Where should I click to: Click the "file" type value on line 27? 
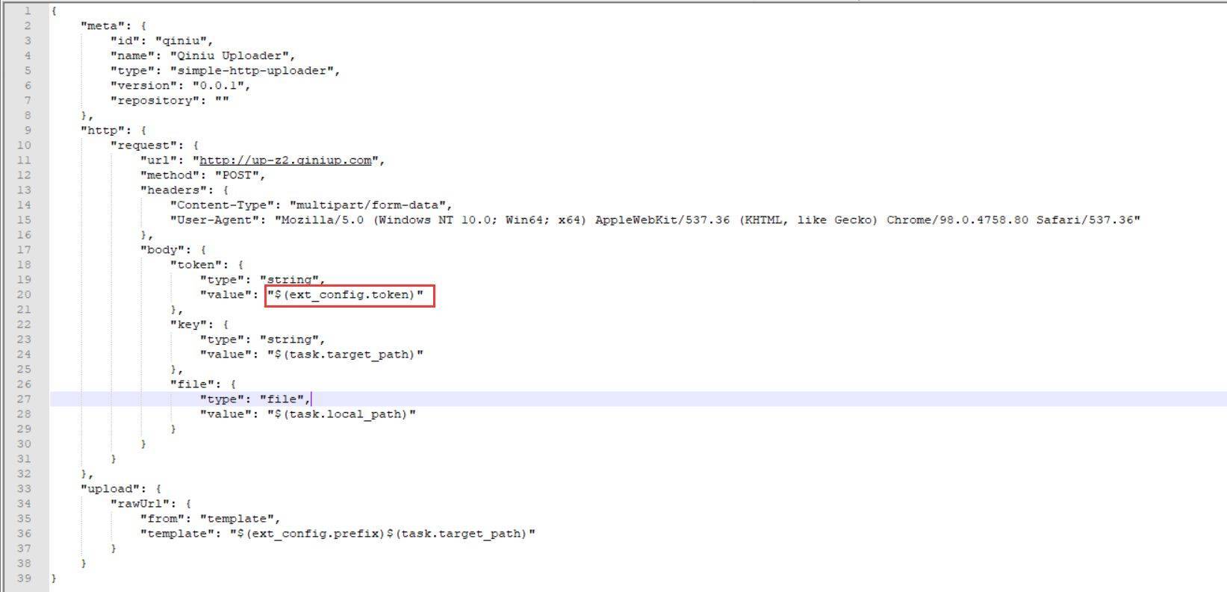click(x=282, y=399)
